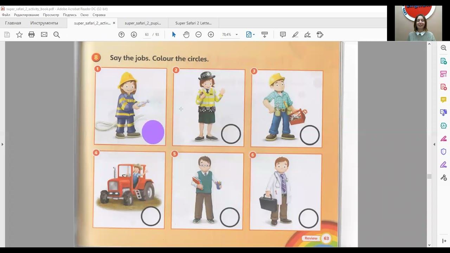The height and width of the screenshot is (253, 450).
Task: Click the vertical scrollbar down arrow
Action: pyautogui.click(x=429, y=245)
